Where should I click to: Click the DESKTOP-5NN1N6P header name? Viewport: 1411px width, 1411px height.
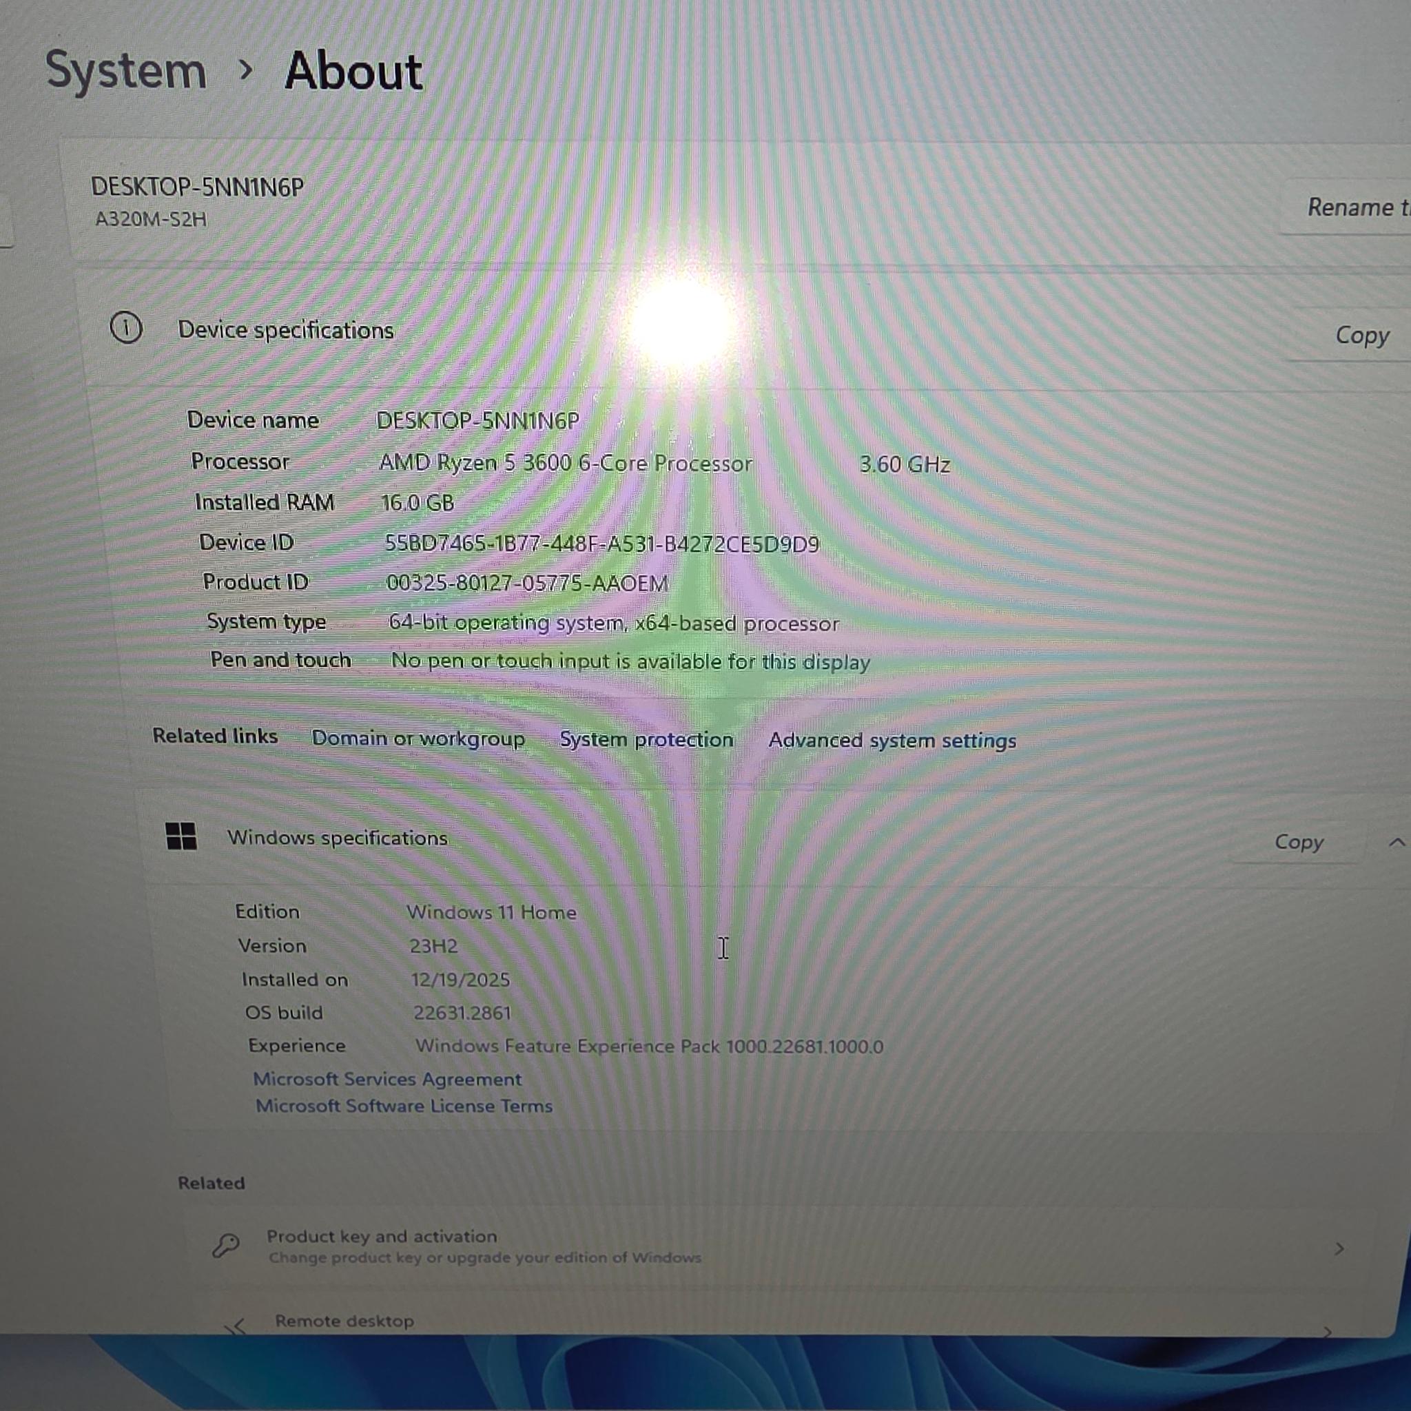click(197, 187)
